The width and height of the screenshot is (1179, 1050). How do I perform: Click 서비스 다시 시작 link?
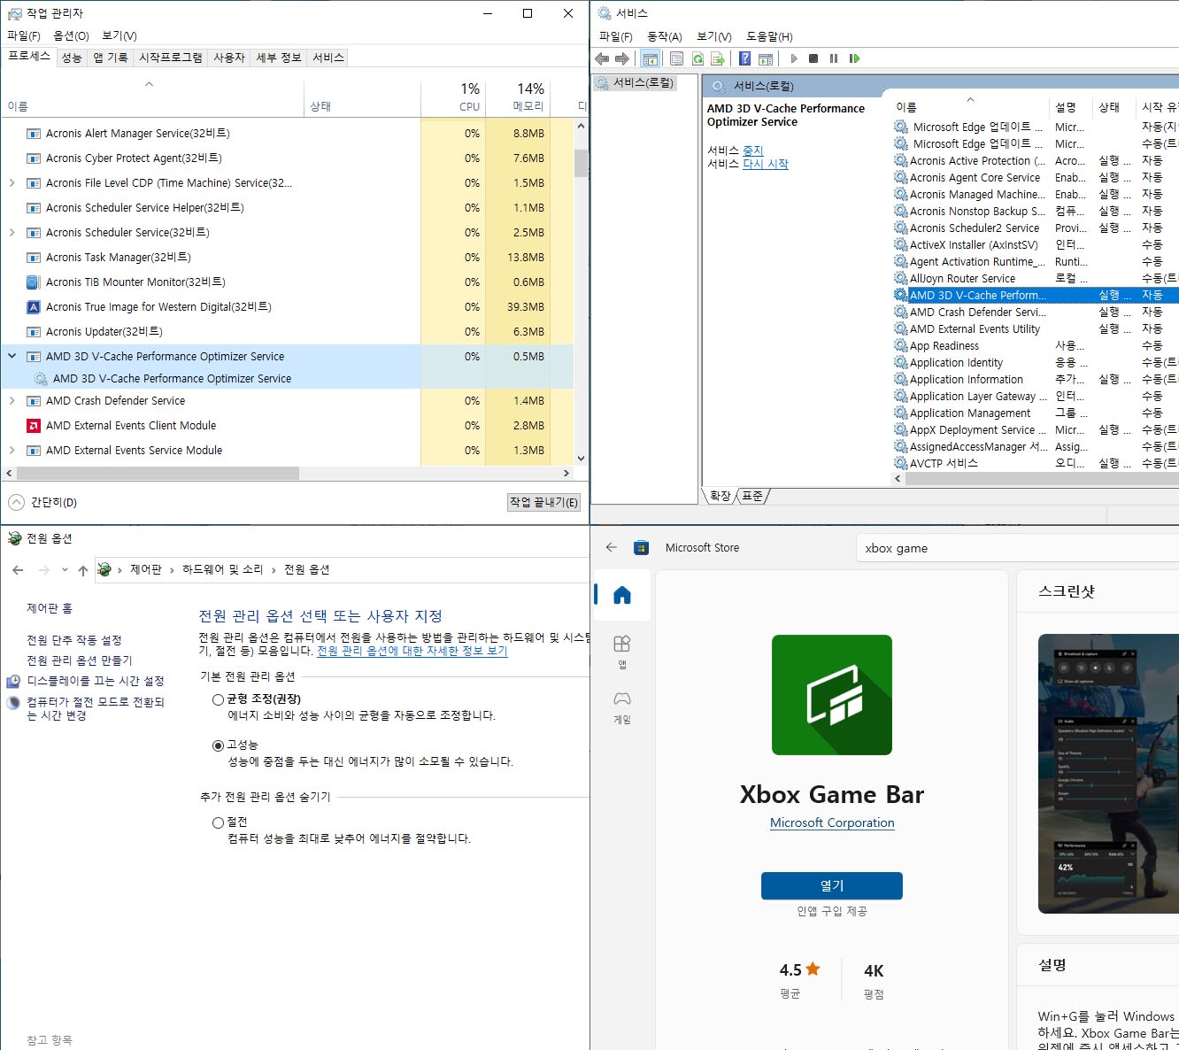pyautogui.click(x=766, y=164)
